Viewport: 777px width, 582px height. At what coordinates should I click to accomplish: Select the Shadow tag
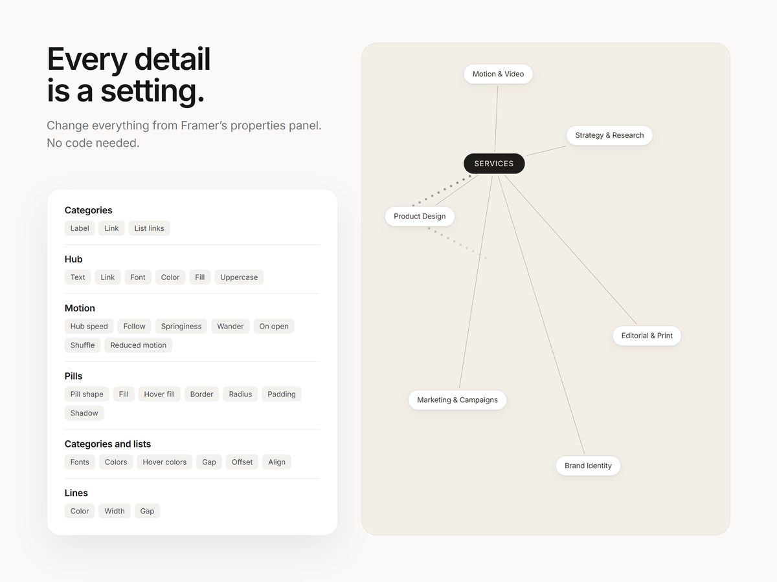(84, 413)
